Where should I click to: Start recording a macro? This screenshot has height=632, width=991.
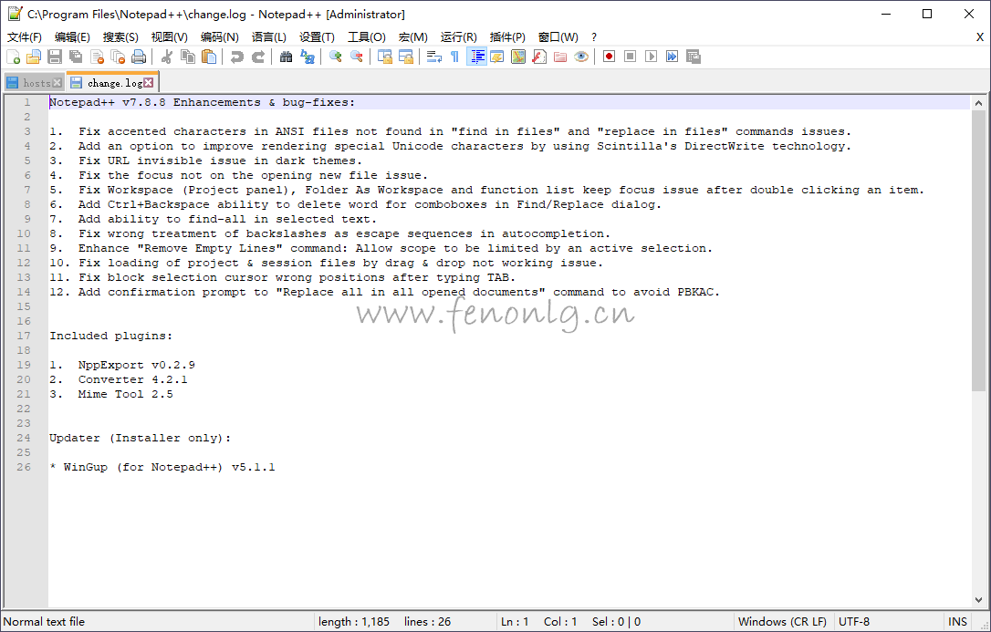[x=610, y=57]
